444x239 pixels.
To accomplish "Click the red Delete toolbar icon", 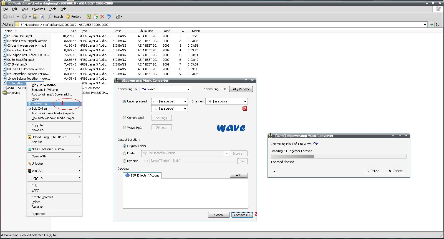I will tap(102, 17).
